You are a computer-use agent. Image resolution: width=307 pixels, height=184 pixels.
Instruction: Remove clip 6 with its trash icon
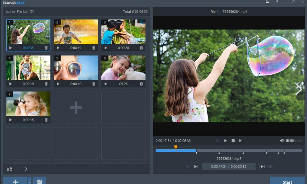[x=141, y=84]
